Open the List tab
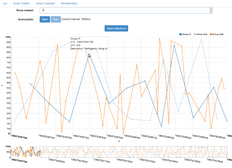The width and height of the screenshot is (232, 168). (5, 3)
